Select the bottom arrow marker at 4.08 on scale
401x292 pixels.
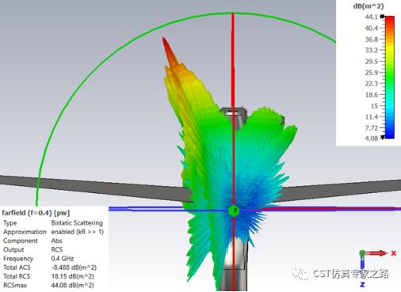click(383, 138)
